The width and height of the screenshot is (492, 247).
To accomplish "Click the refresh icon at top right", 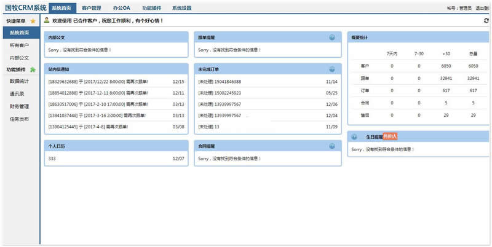I will coord(486,20).
